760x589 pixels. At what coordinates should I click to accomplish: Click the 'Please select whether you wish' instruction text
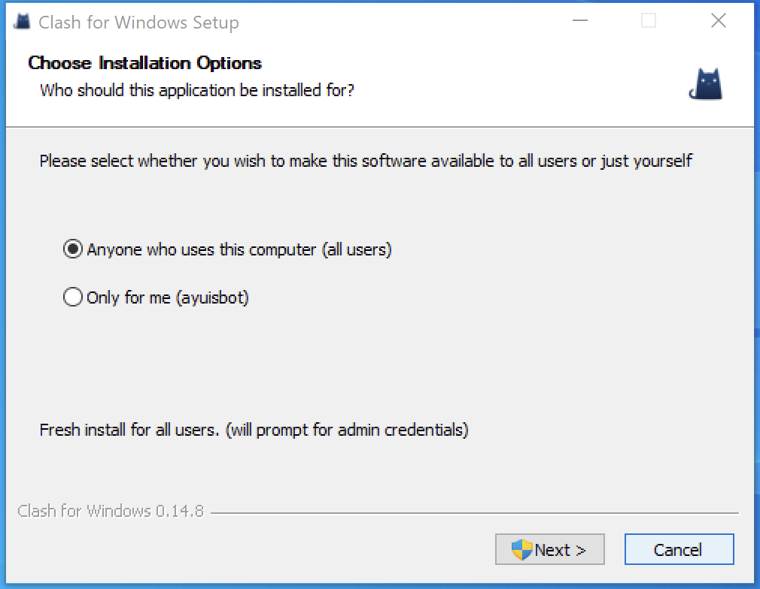point(366,161)
